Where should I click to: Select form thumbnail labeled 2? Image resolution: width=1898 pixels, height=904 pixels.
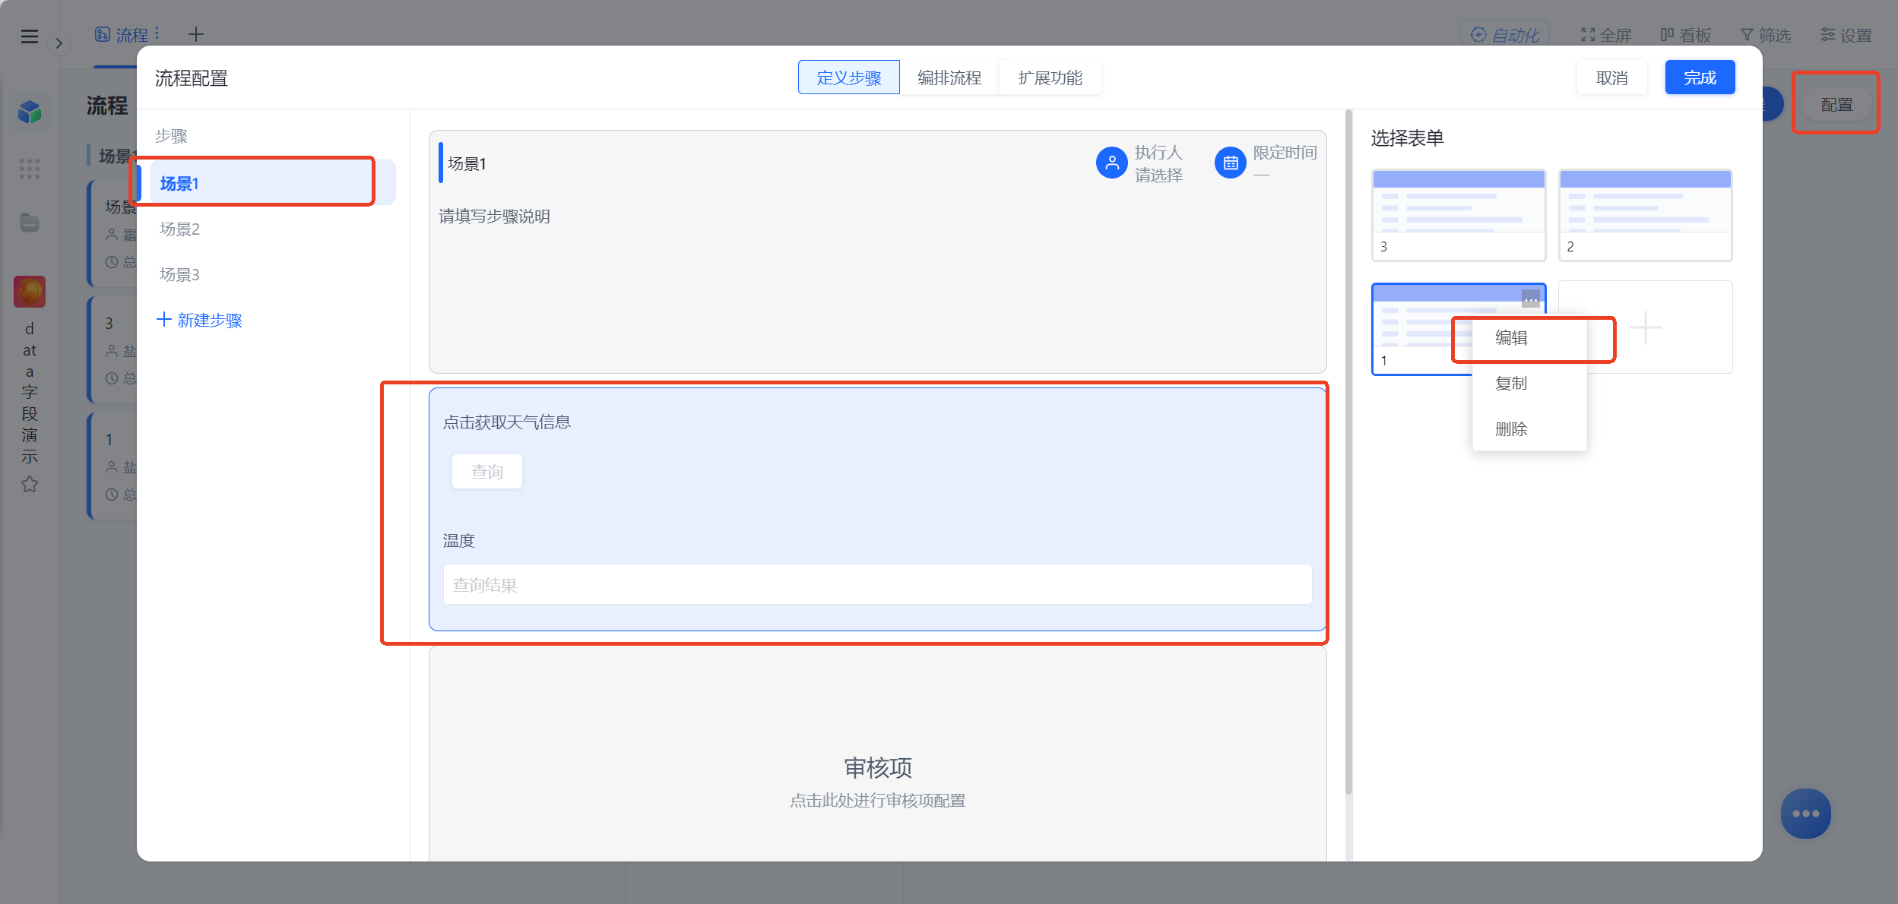[x=1645, y=215]
